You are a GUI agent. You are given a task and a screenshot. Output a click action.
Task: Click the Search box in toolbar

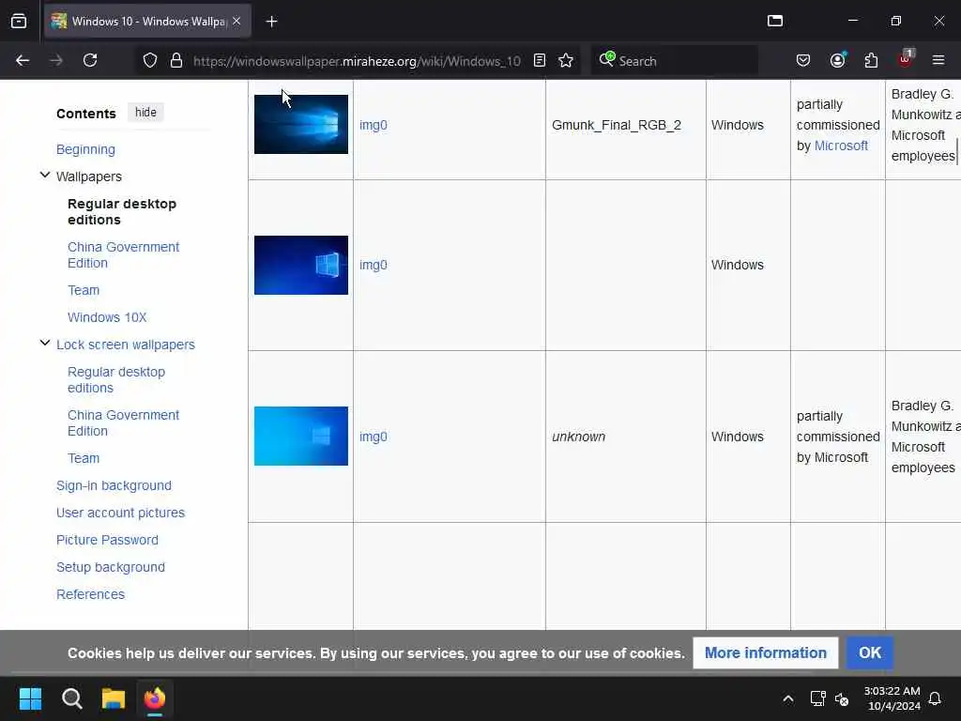674,60
